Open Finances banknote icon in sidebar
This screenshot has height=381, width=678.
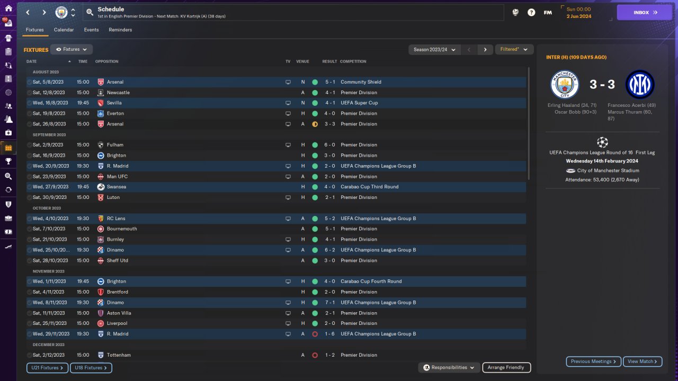click(8, 231)
